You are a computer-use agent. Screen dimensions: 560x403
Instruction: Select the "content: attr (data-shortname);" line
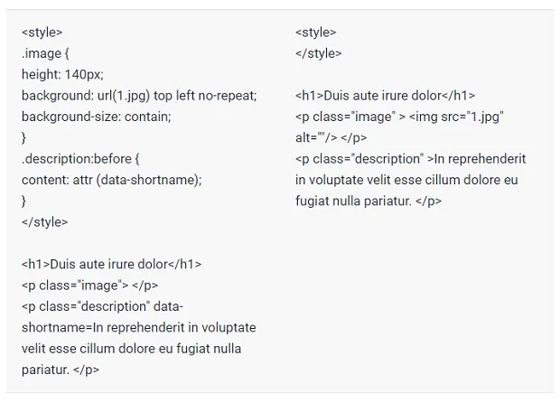pos(112,180)
